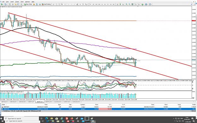The width and height of the screenshot is (197, 123).
Task: Show the Market Watch window icon
Action: tap(10, 4)
